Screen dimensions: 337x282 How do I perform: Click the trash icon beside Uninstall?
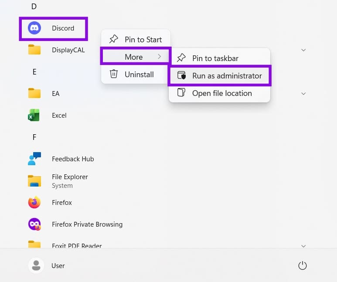114,74
